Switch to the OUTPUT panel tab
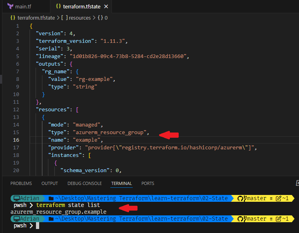Viewport: 299px width, 233px height. pyautogui.click(x=50, y=183)
